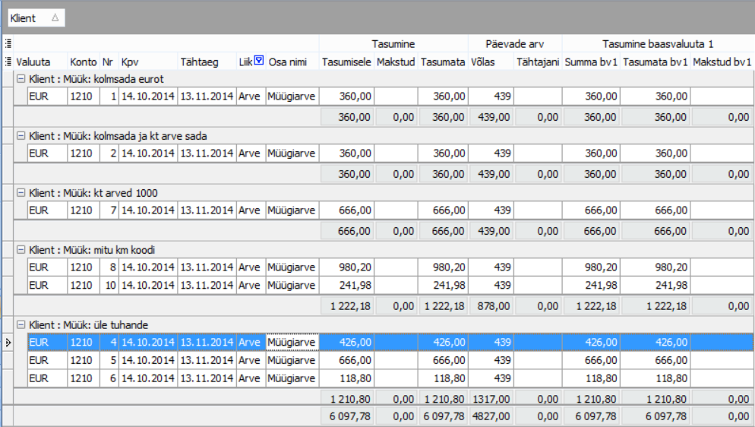Open the column chooser icon beside Valuuta
755x427 pixels.
[8, 62]
